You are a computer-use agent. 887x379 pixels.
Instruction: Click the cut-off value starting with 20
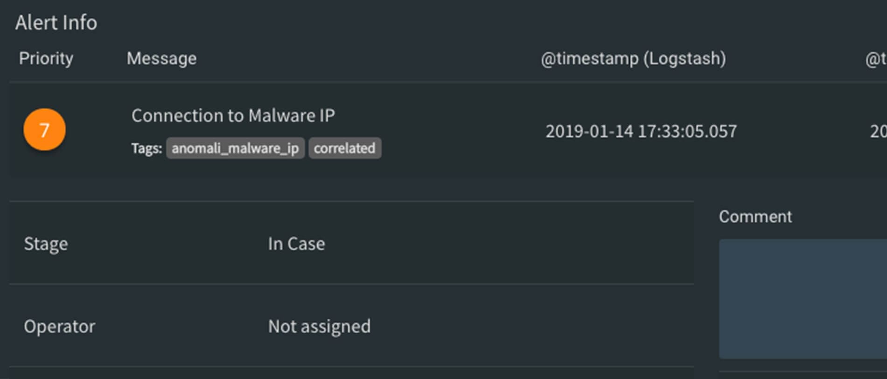878,132
